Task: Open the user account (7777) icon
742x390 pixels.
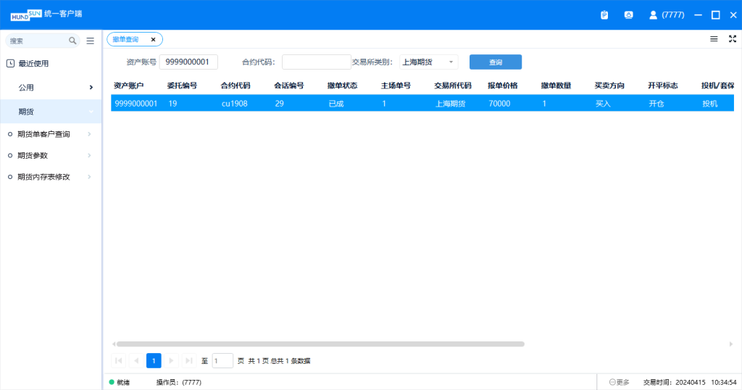Action: click(653, 14)
